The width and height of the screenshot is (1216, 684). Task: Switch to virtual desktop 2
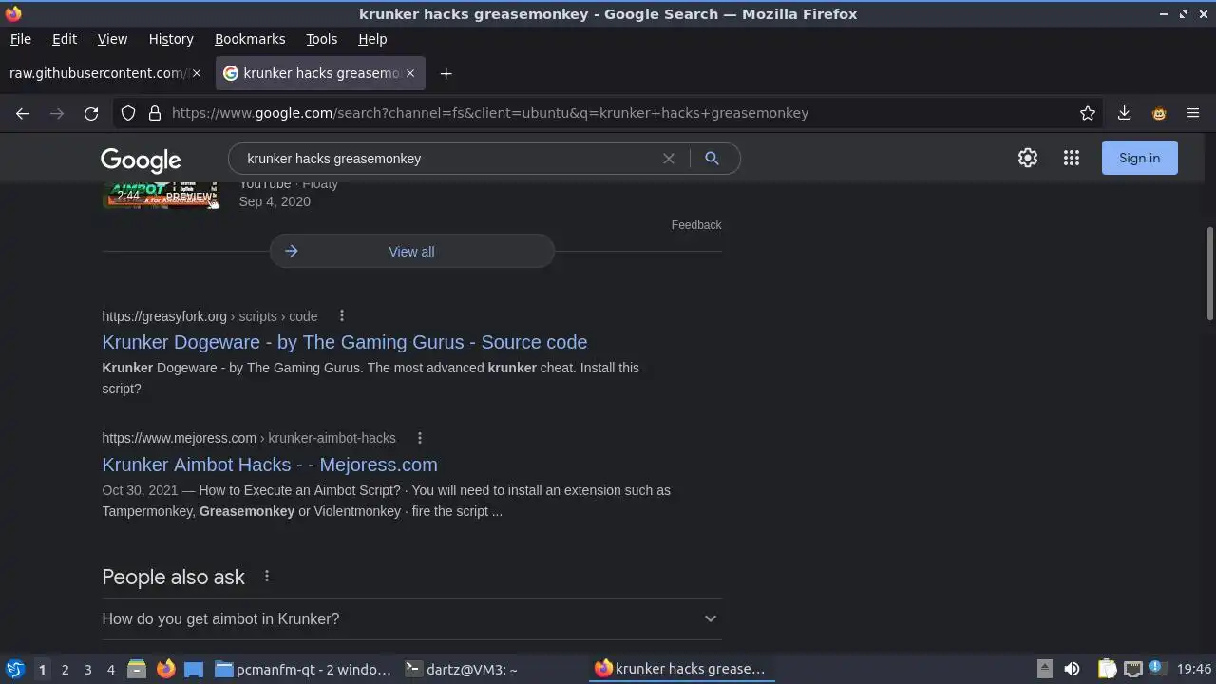[x=65, y=669]
